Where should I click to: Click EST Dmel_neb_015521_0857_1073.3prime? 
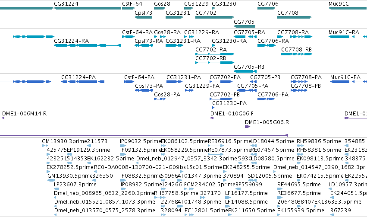point(105,202)
